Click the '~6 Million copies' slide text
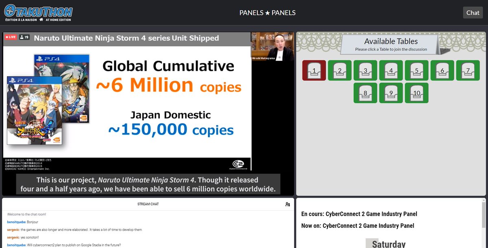The image size is (488, 248). [x=168, y=86]
